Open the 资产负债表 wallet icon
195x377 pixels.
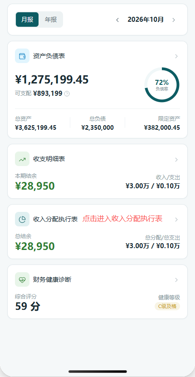(22, 56)
